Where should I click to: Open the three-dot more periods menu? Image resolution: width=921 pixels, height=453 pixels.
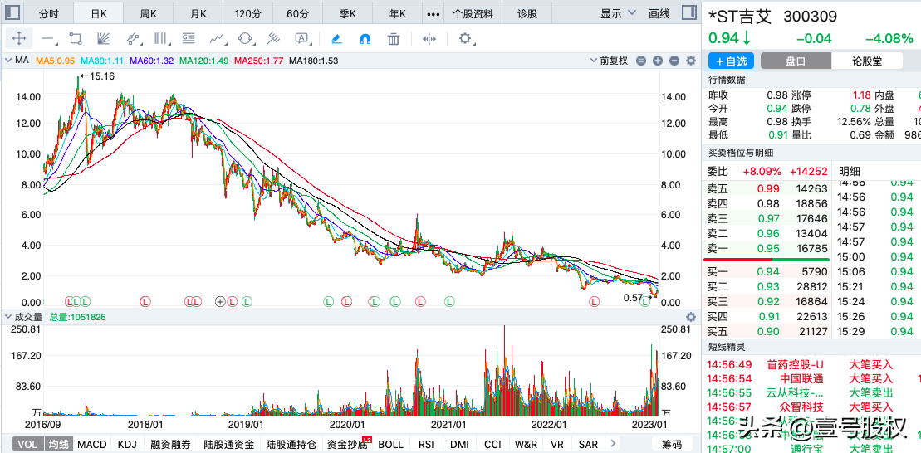434,13
